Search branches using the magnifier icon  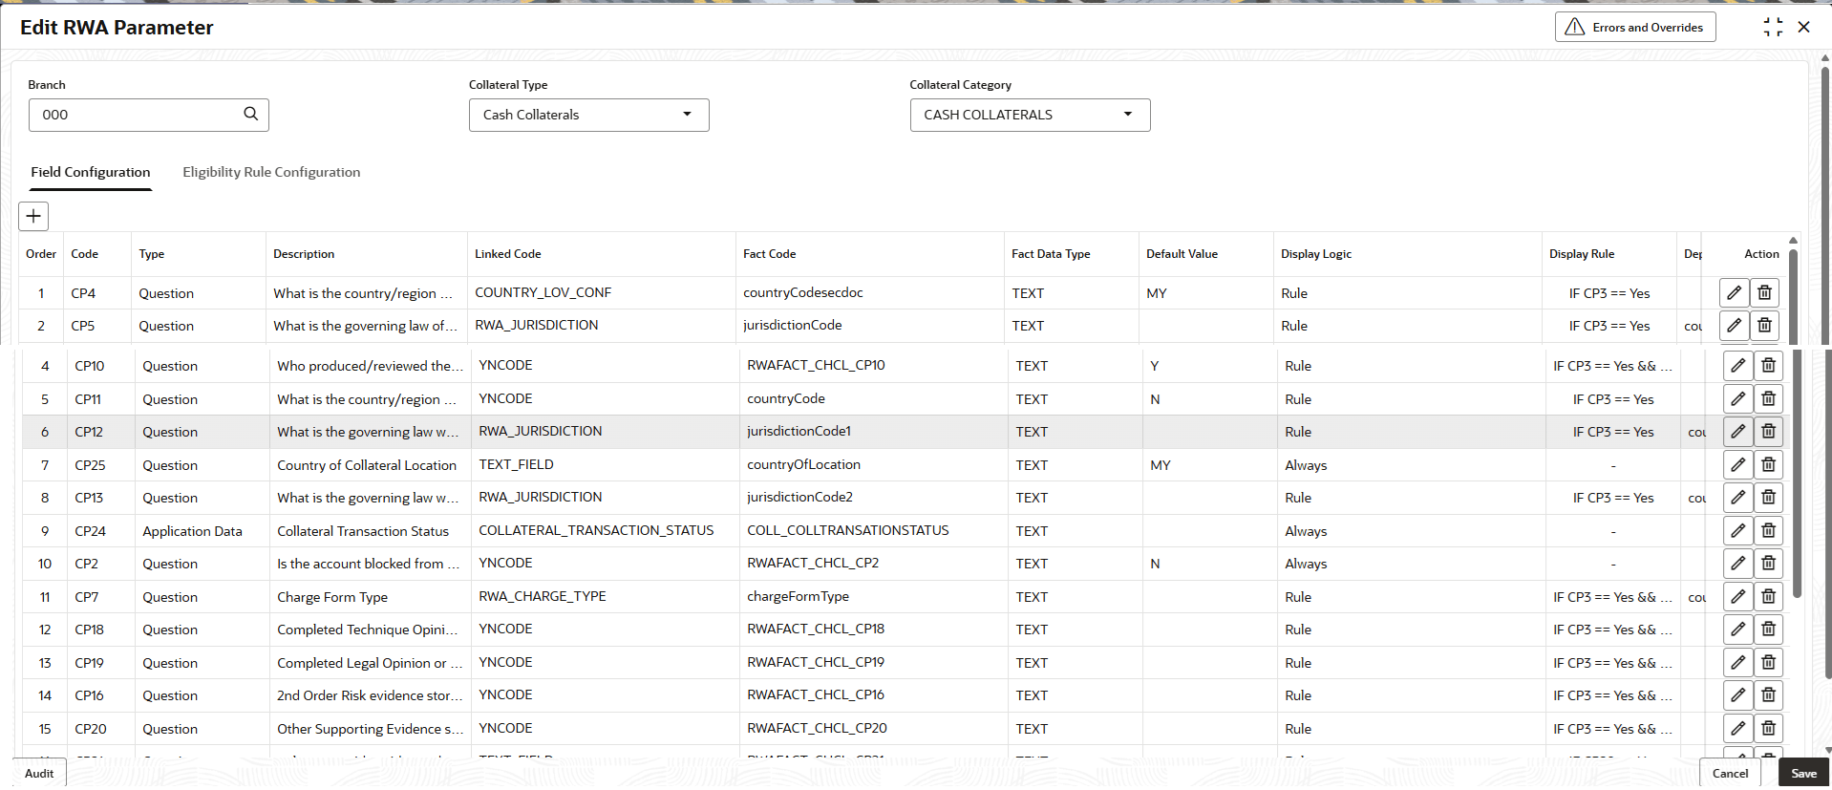[x=250, y=114]
